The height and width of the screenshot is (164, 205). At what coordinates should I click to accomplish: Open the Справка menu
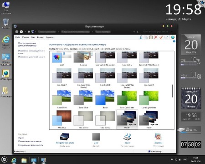(50, 37)
